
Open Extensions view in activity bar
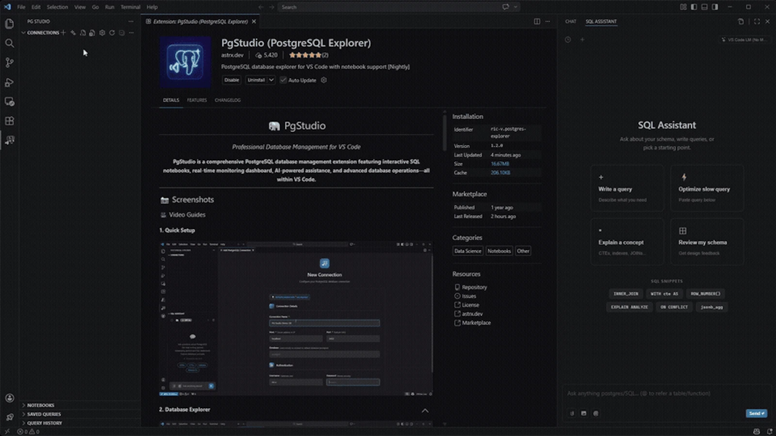click(9, 121)
